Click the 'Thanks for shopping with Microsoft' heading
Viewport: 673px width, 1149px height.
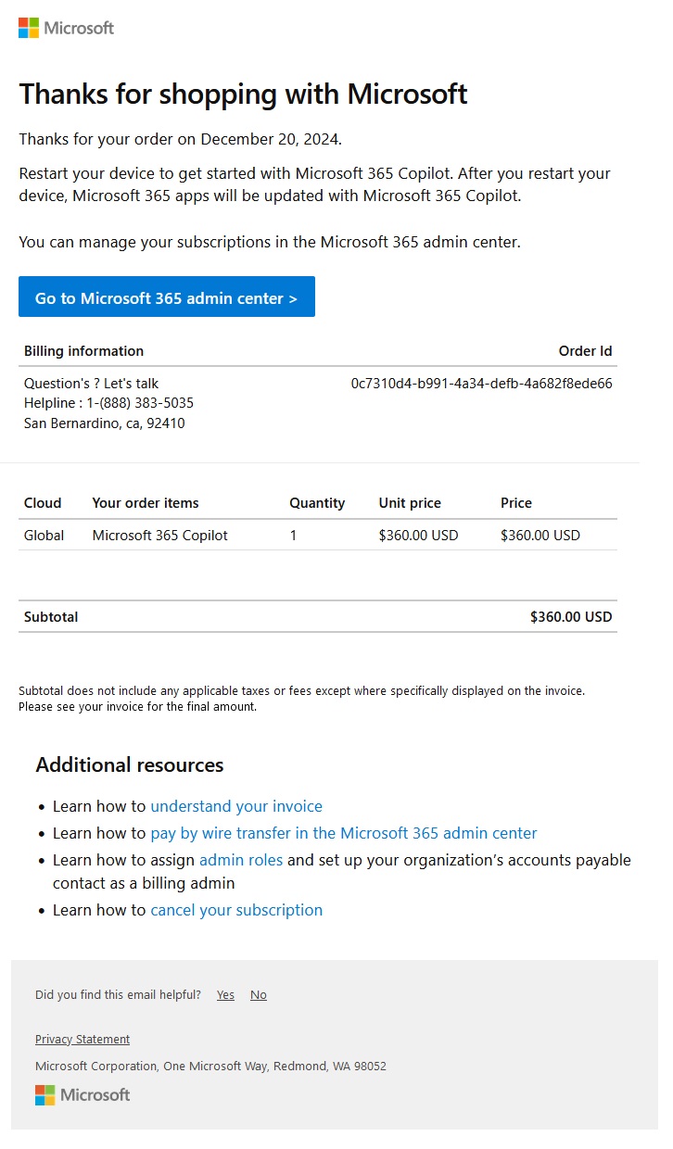coord(243,94)
